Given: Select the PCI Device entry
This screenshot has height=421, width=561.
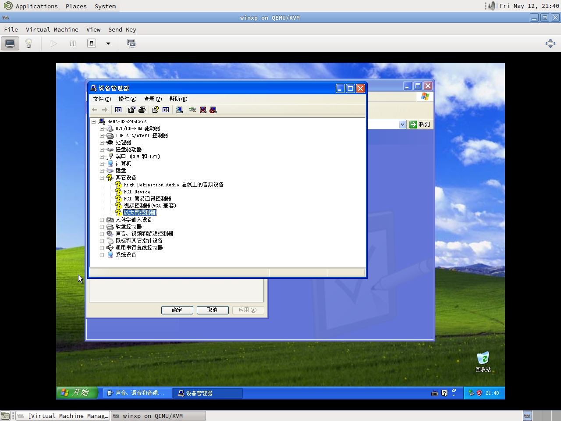Looking at the screenshot, I should pyautogui.click(x=137, y=192).
